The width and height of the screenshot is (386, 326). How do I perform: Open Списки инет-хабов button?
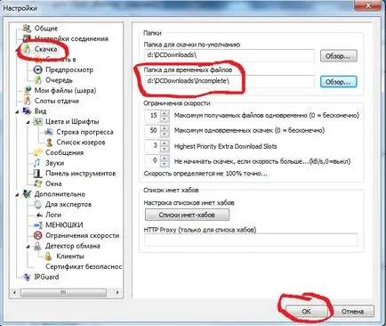click(187, 215)
